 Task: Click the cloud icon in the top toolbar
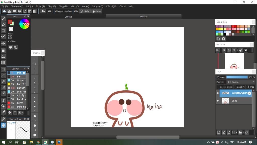[4, 11]
